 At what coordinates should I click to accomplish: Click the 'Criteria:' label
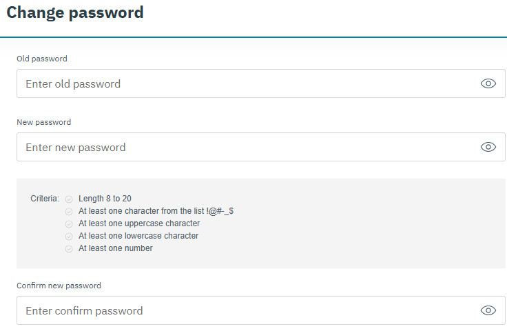[45, 199]
